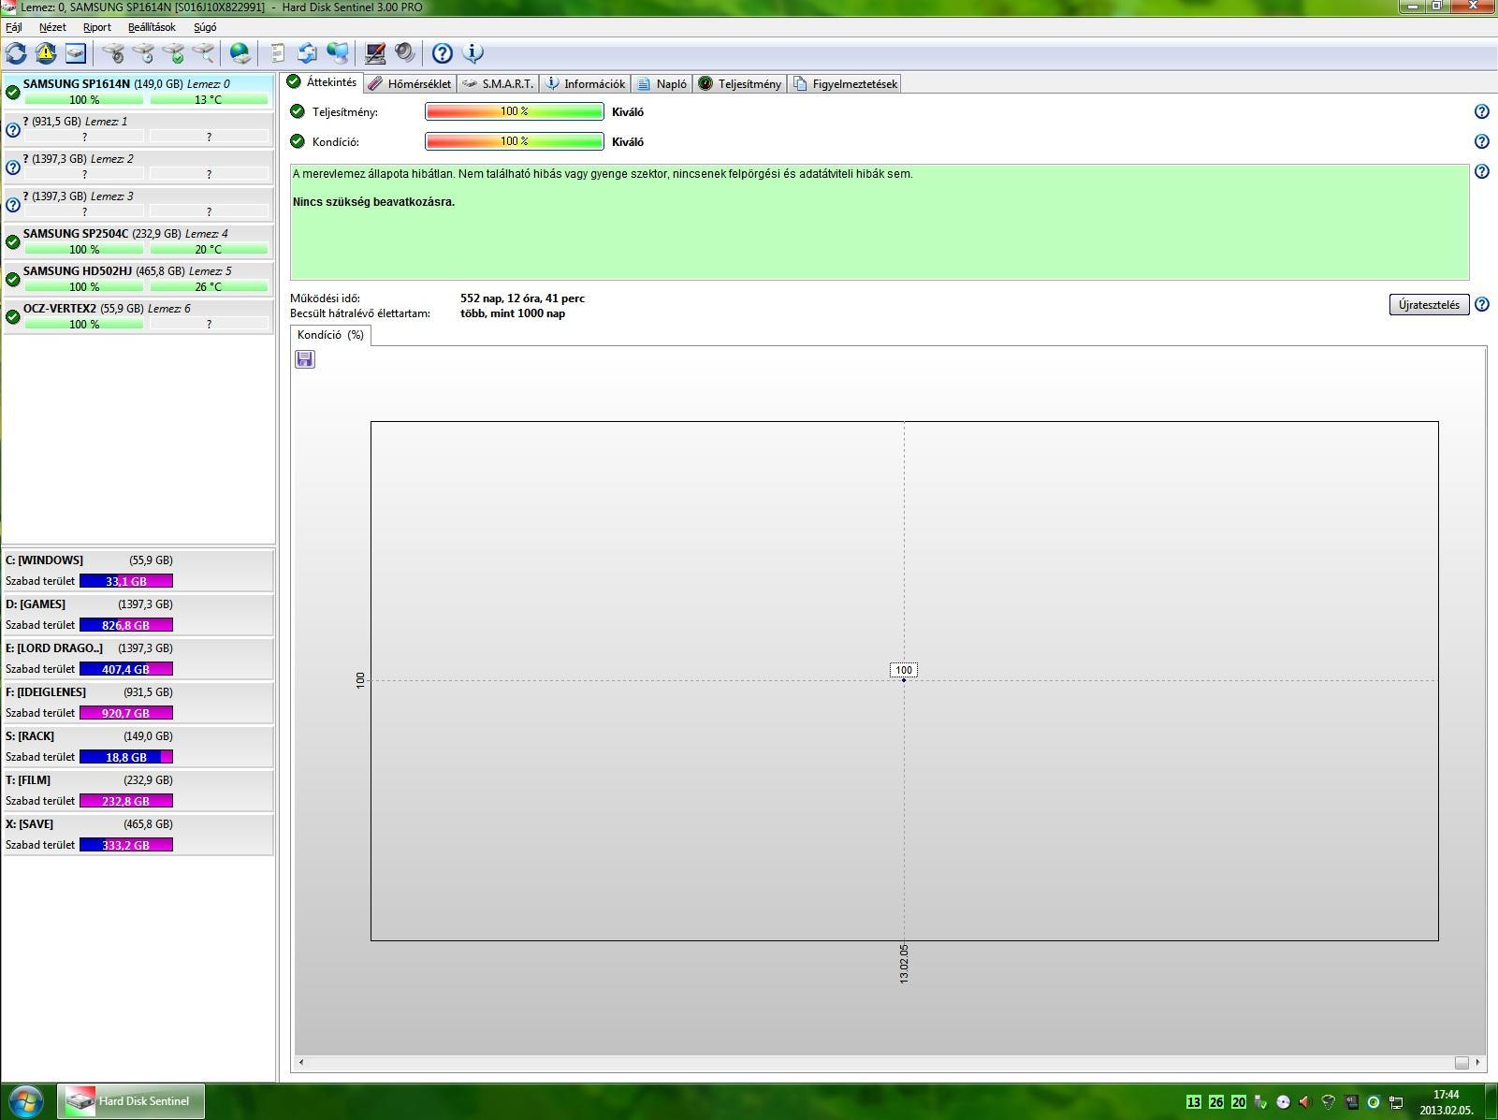Click the network computers toolbar icon

tap(338, 53)
